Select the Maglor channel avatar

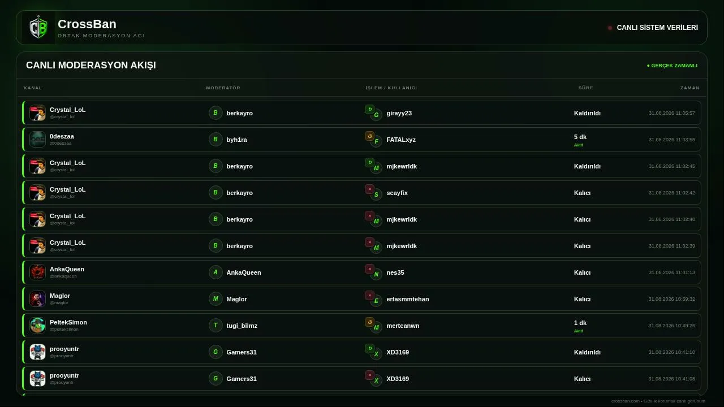(37, 298)
